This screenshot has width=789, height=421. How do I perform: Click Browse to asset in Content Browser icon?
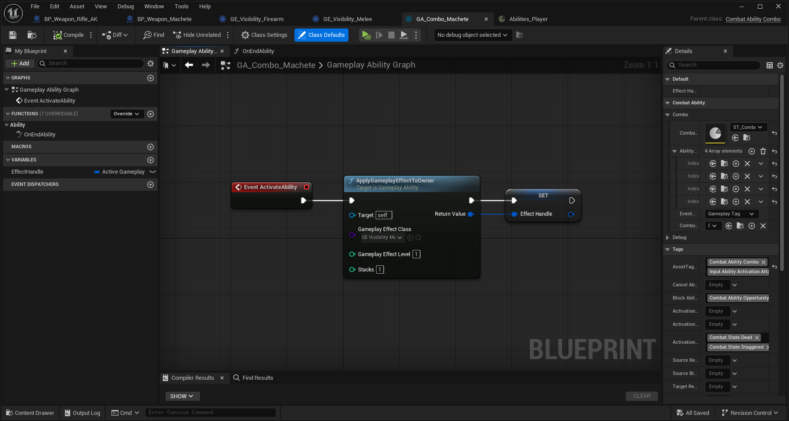tap(32, 35)
